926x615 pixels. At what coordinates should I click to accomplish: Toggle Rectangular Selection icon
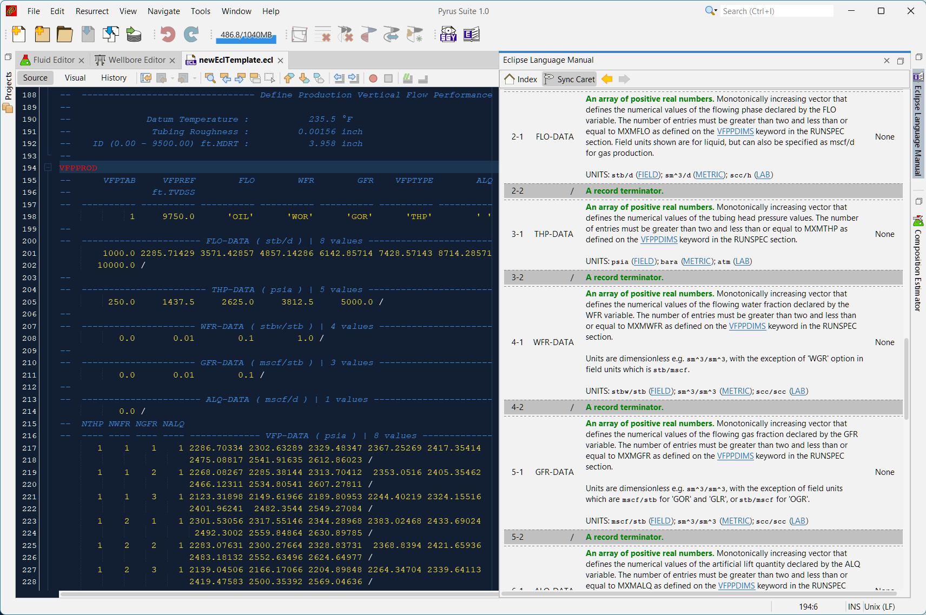pyautogui.click(x=269, y=78)
